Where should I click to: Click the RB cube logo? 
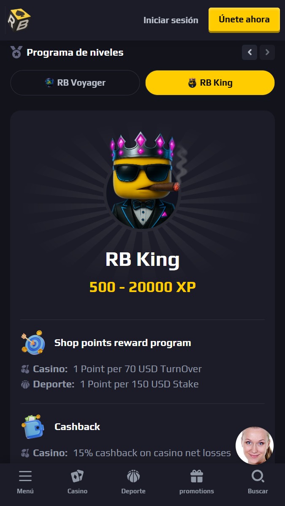tap(19, 20)
